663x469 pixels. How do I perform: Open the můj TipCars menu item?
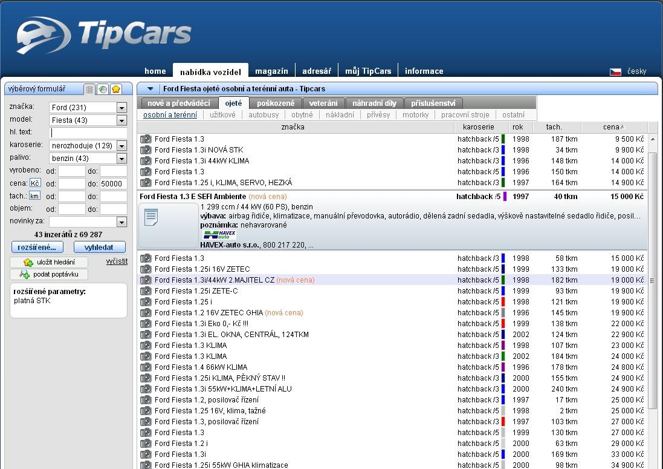click(x=368, y=71)
